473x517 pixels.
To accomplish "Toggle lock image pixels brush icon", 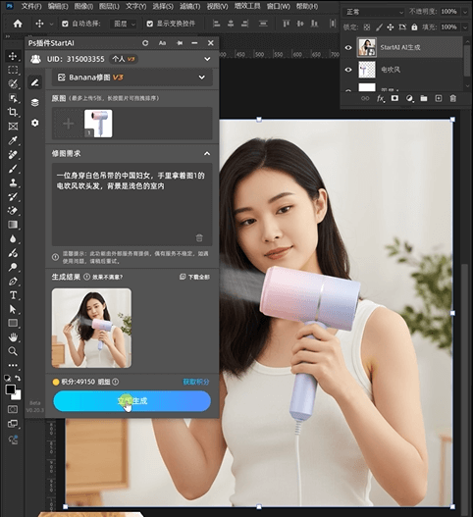I will click(379, 27).
